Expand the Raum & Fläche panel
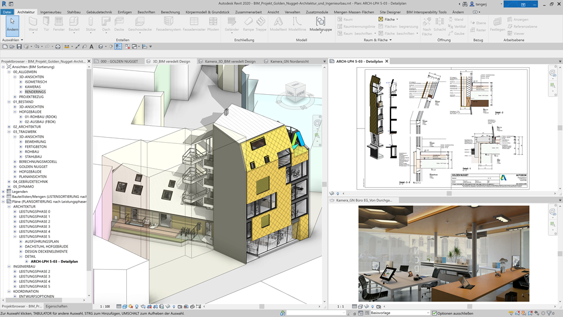Viewport: 563px width, 317px height. 378,40
